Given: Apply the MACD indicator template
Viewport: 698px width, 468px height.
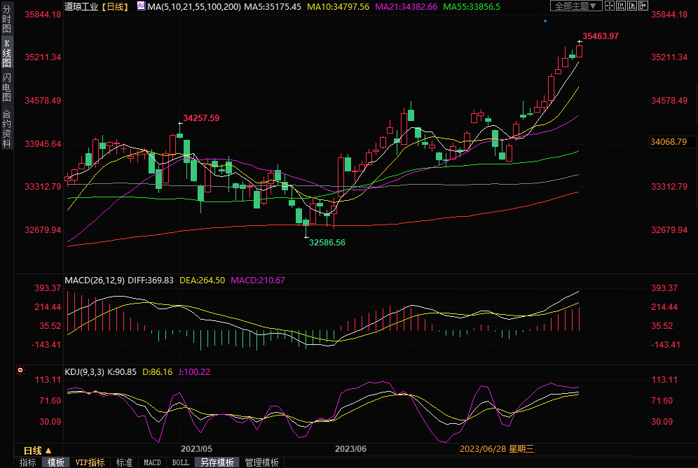Looking at the screenshot, I should click(152, 462).
